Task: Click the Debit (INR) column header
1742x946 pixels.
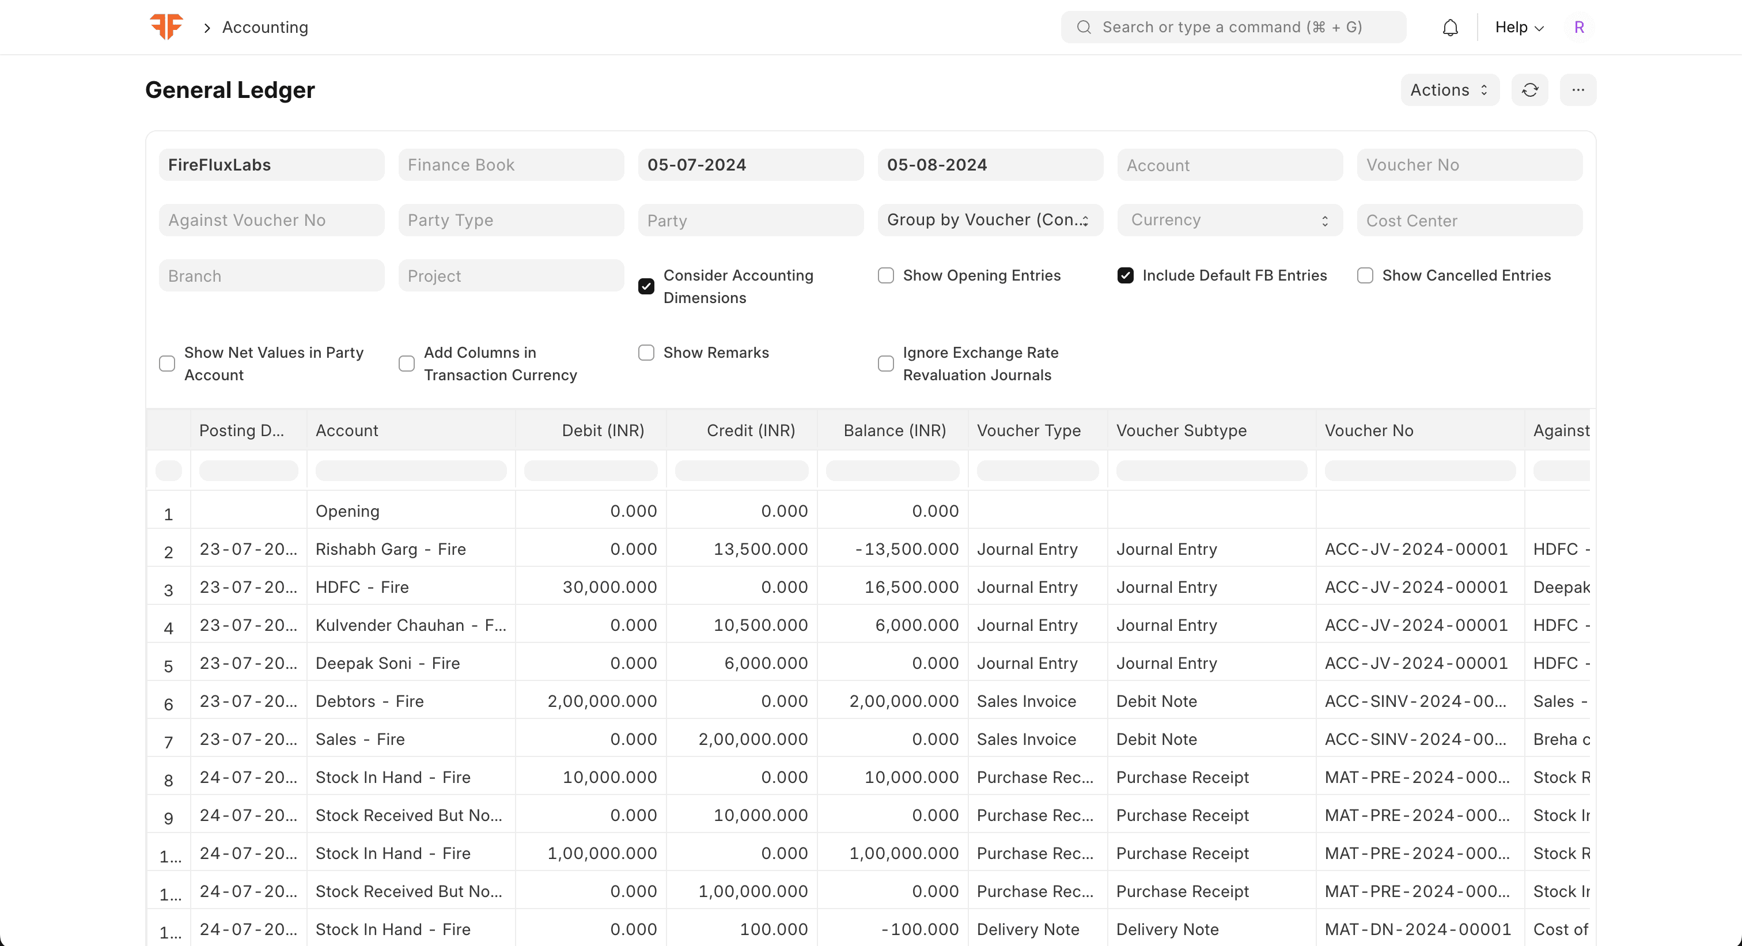Action: (590, 431)
